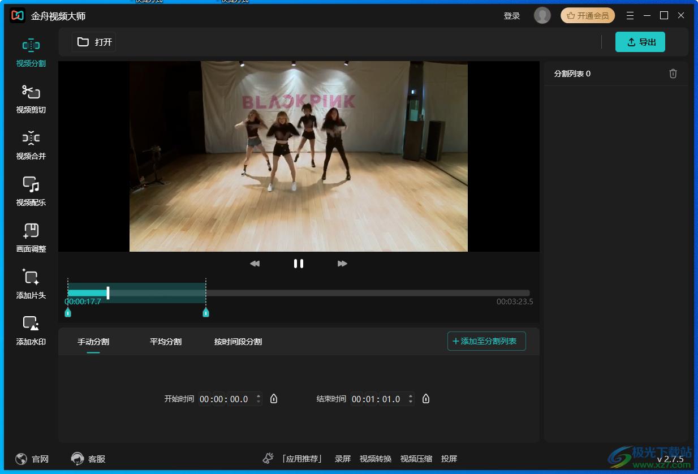698x474 pixels.
Task: Click the start time hours field
Action: [205, 399]
